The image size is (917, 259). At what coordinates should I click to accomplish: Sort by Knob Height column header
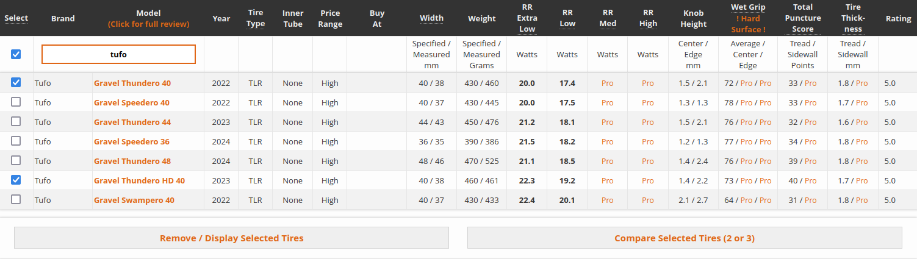693,18
